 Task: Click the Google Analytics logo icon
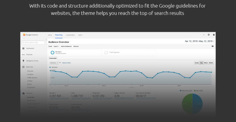(x=24, y=35)
